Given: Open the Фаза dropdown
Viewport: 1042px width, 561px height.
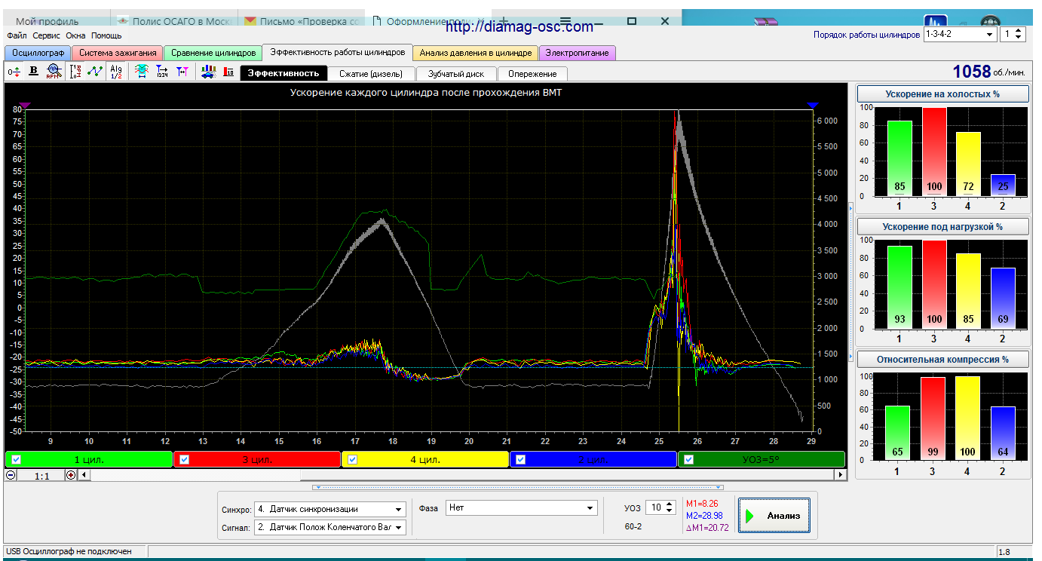Looking at the screenshot, I should (522, 508).
